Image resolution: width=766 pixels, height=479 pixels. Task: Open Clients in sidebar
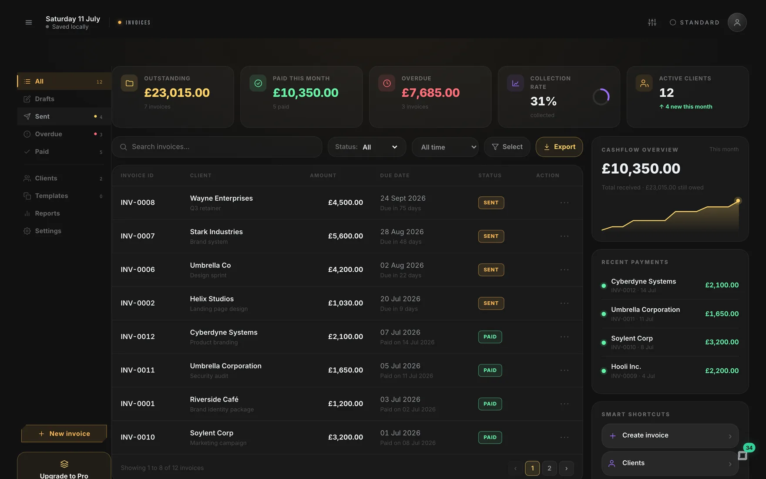coord(64,178)
